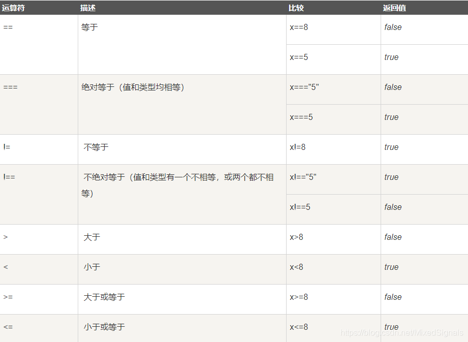Select the >= operator cell

click(39, 299)
